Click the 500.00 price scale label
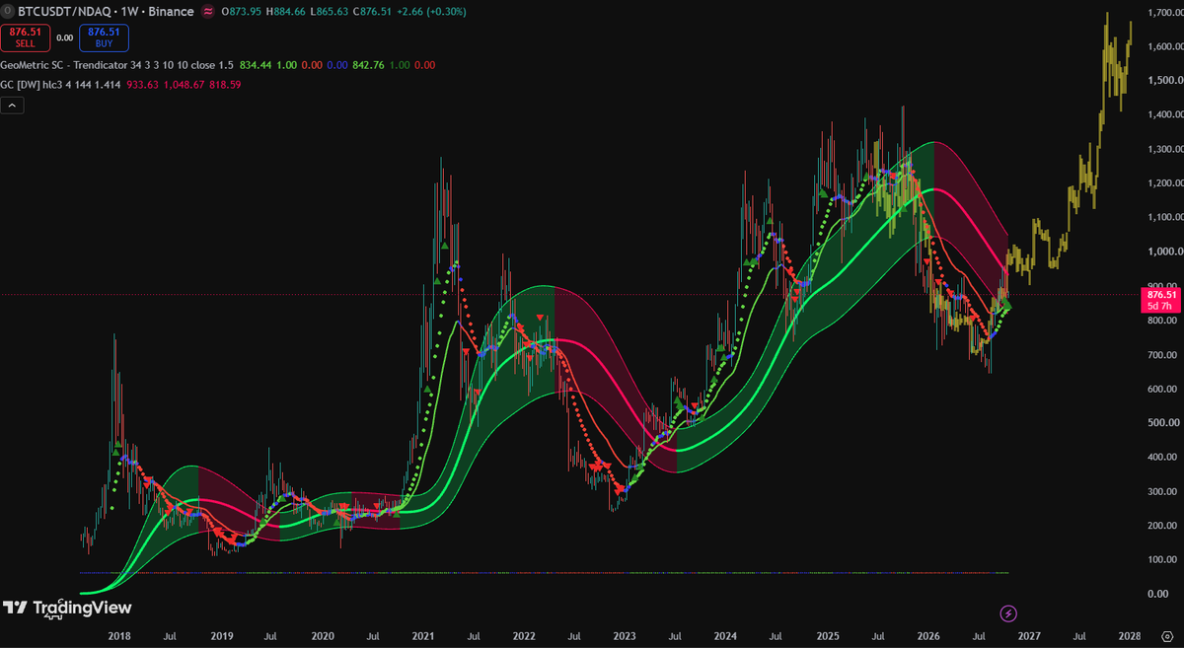 (1161, 422)
